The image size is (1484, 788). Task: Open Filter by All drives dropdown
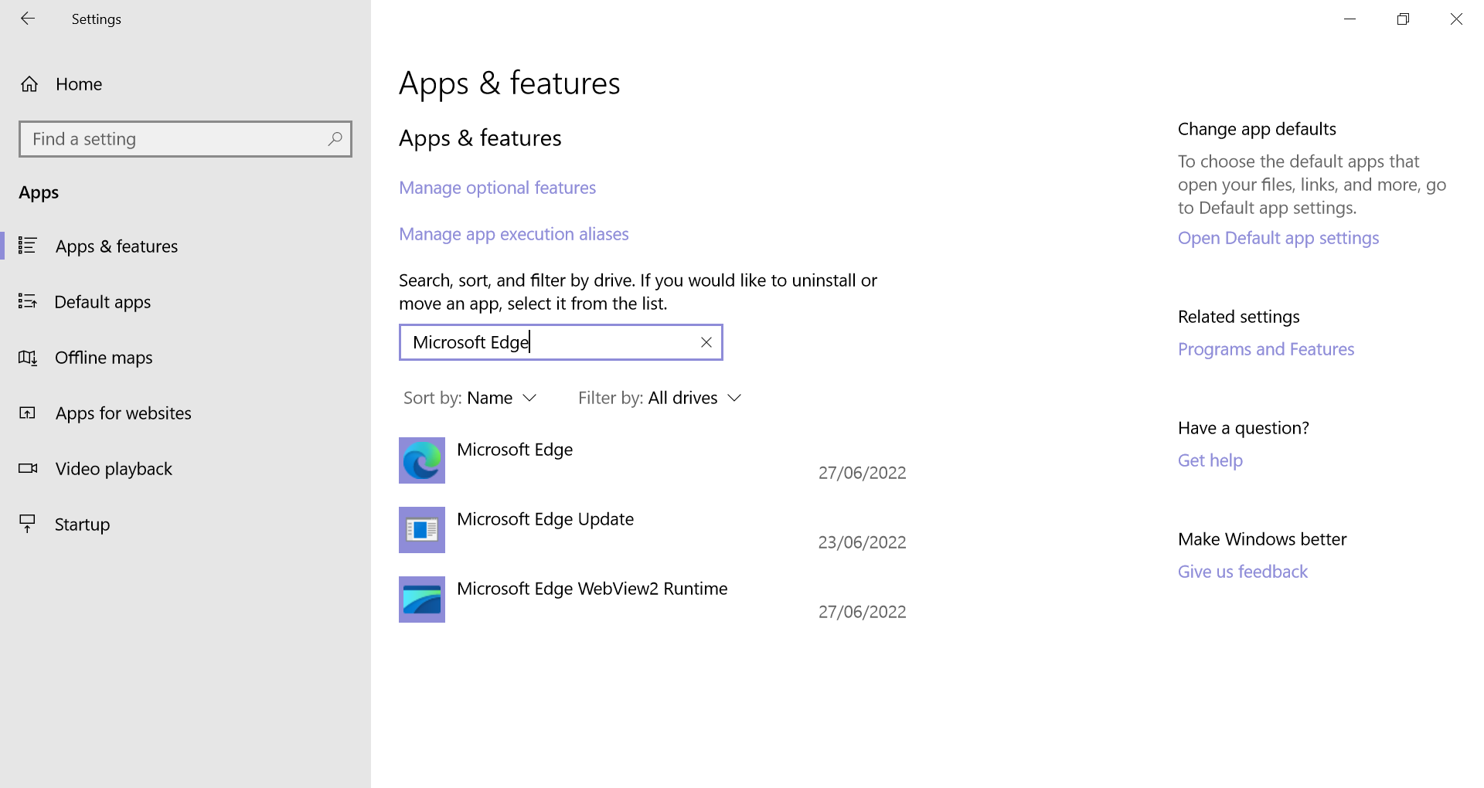click(x=660, y=398)
